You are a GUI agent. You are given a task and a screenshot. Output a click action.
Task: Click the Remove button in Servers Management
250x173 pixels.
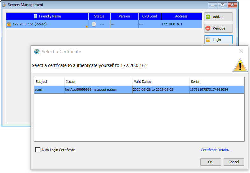tap(219, 28)
